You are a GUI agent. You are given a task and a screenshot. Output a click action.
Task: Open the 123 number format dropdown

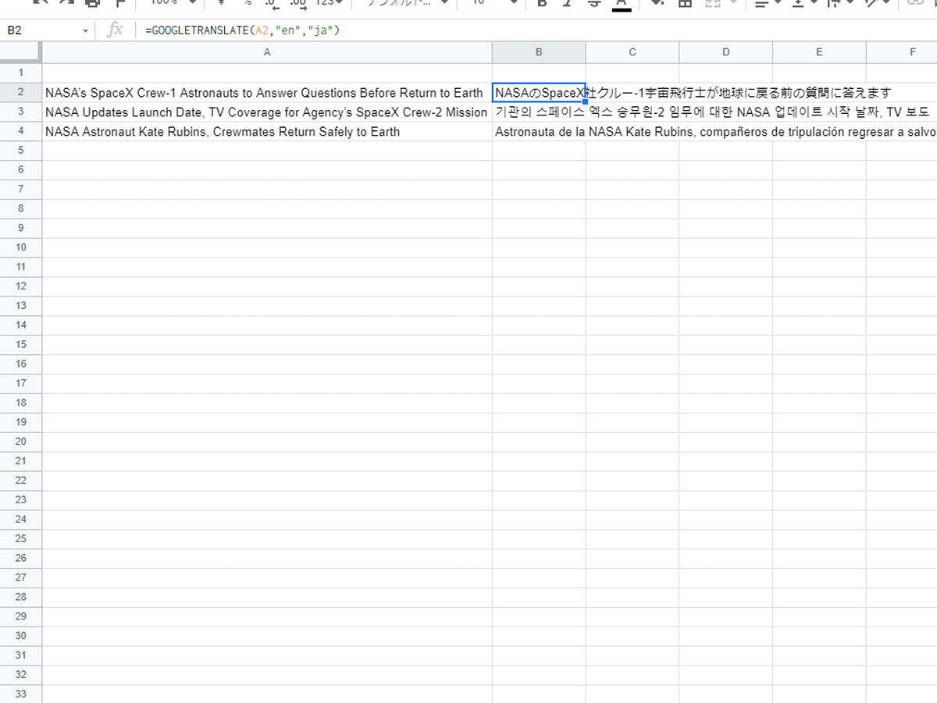tap(328, 3)
